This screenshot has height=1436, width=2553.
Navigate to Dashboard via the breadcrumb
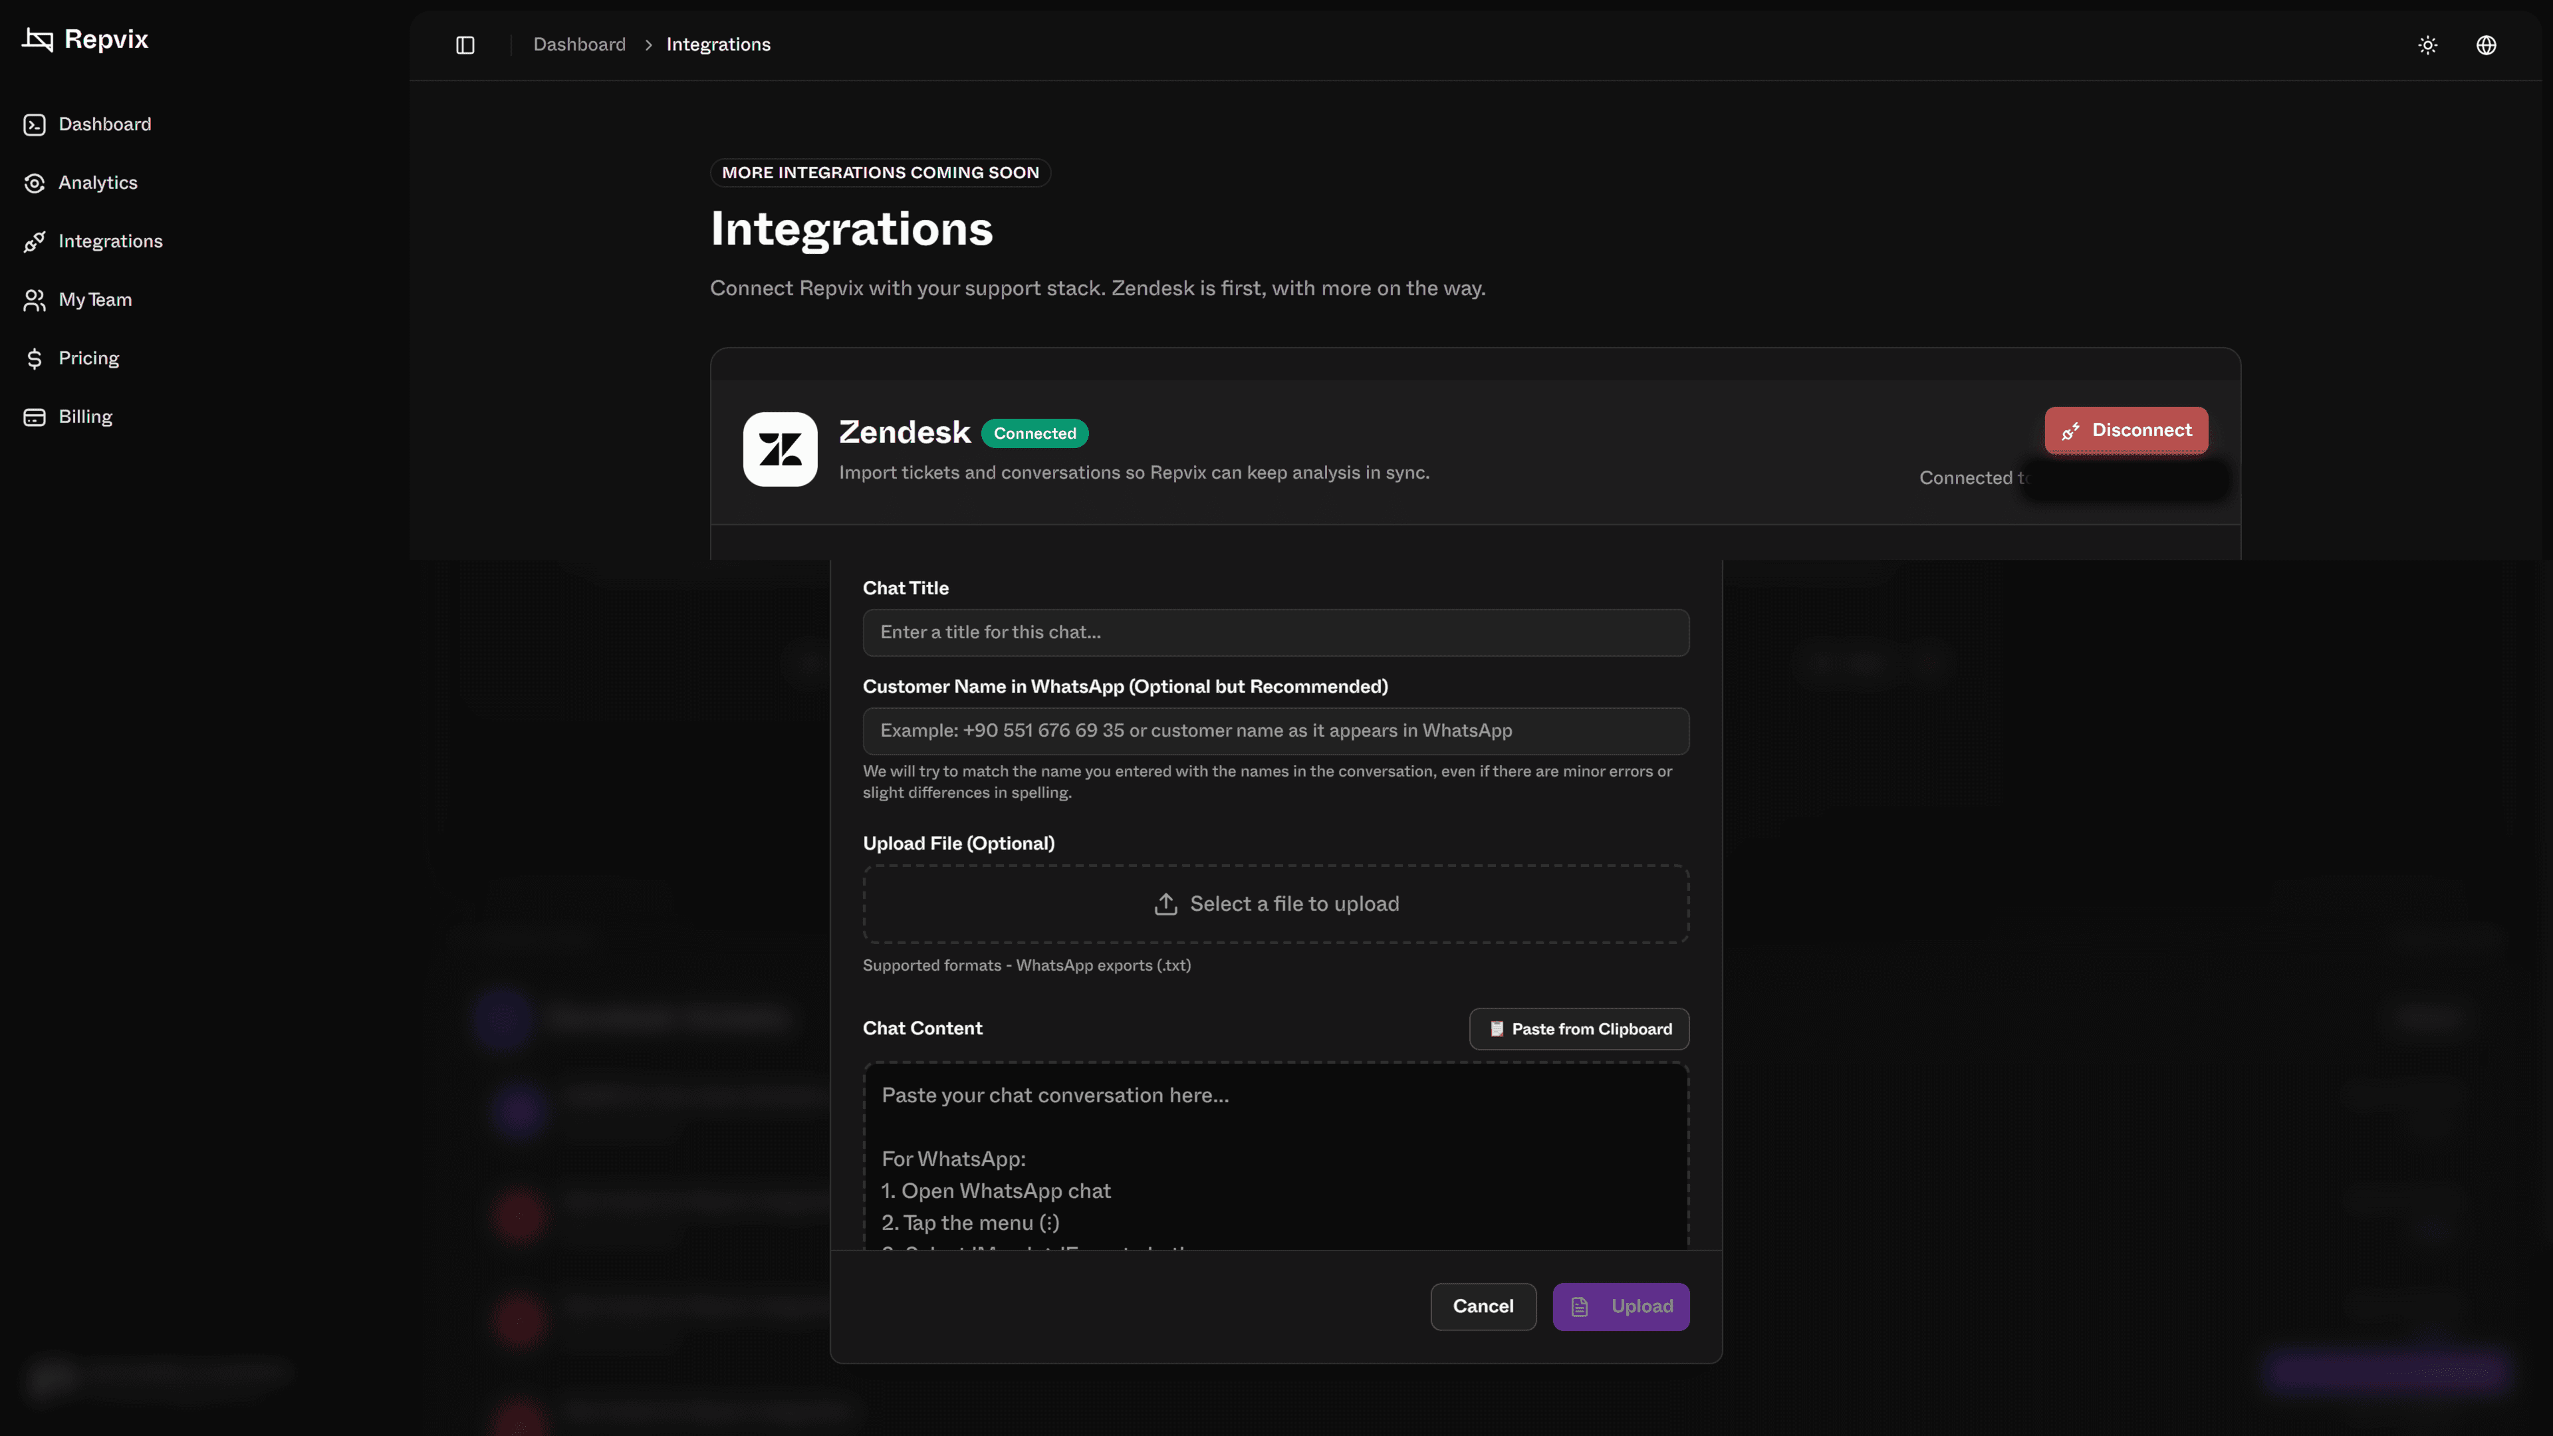[x=579, y=44]
